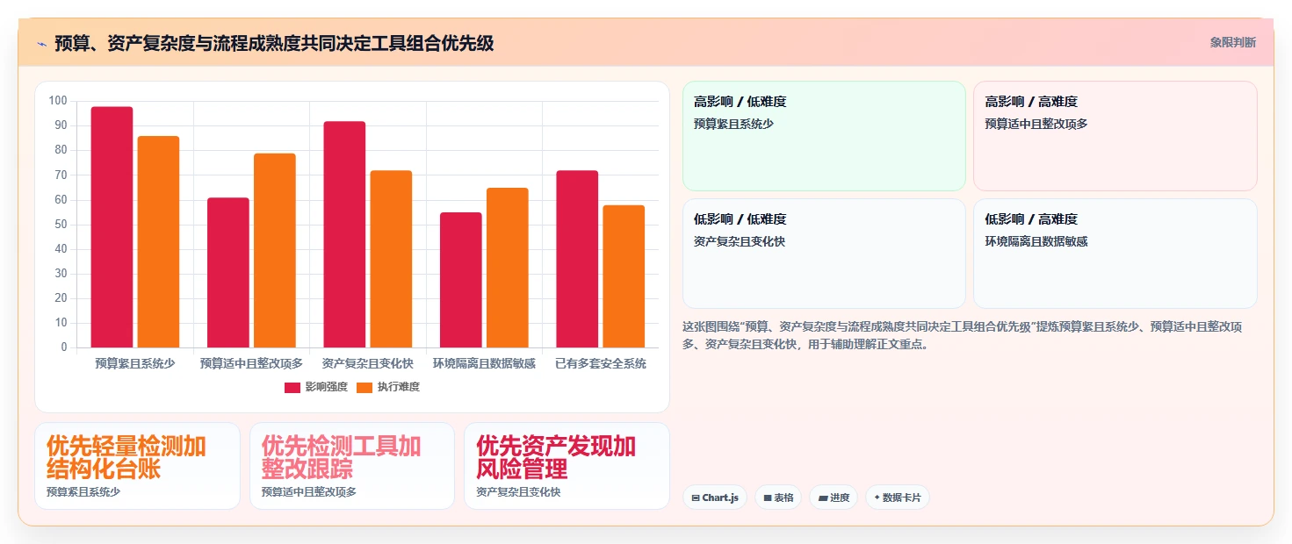This screenshot has height=544, width=1292.
Task: Click x-axis label 资产复杂且变化快
Action: (x=368, y=363)
